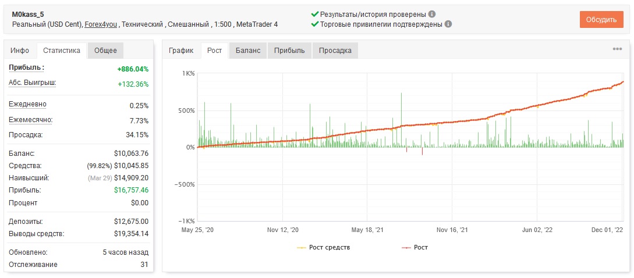The image size is (634, 278).
Task: Click the Выводы средств label
Action: (37, 234)
